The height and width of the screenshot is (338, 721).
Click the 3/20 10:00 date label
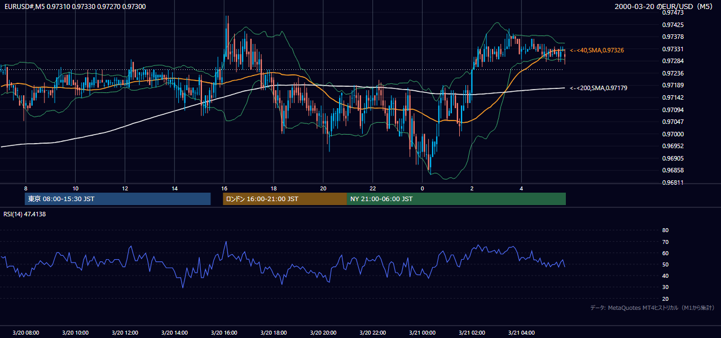[75, 332]
